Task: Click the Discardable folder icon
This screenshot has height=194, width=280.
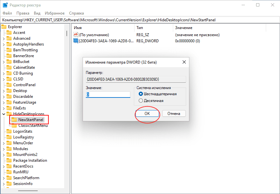Action: coord(9,97)
